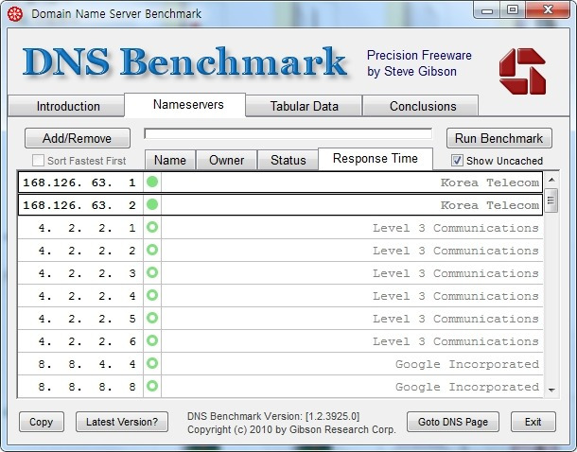Enable Sort Fastest First checkbox
Screen dimensions: 577x452
point(38,161)
